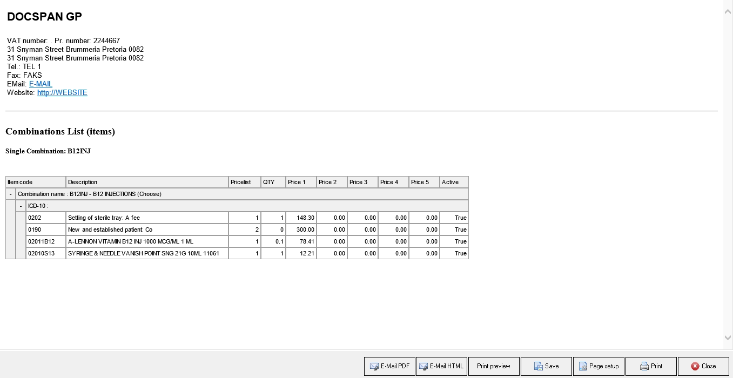Viewport: 733px width, 378px height.
Task: Click the E-Mail PDF button
Action: click(389, 366)
